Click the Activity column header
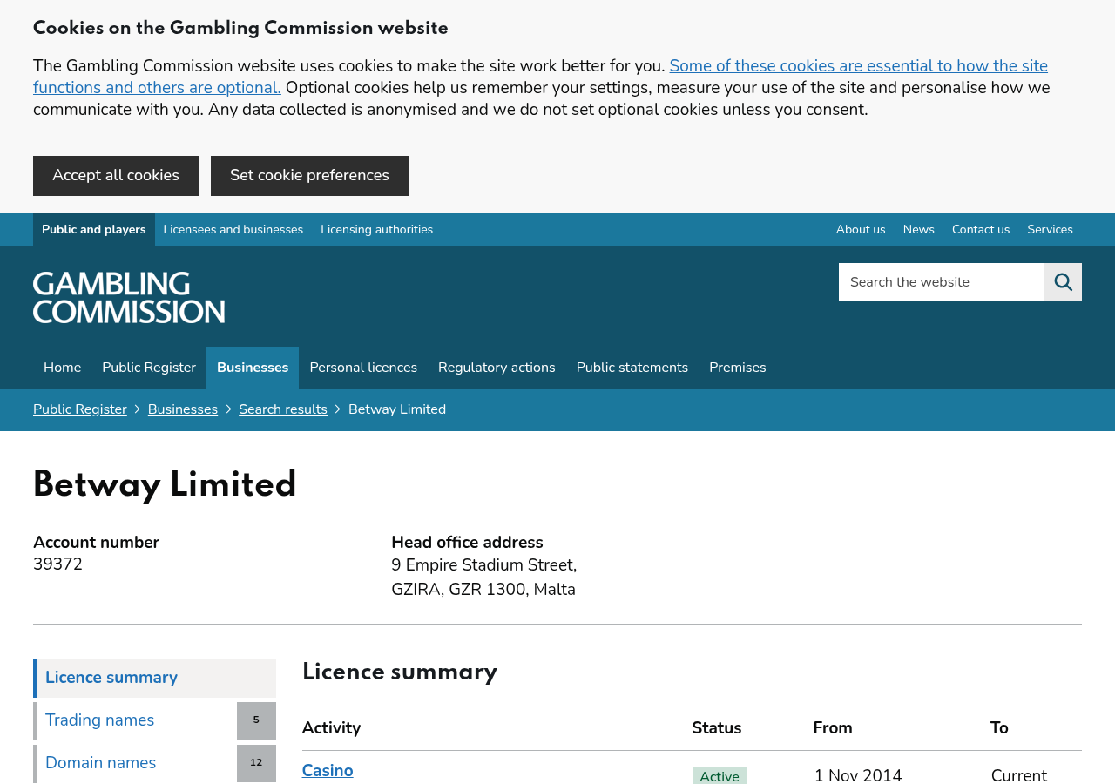Screen dimensions: 1115x784 (x=331, y=728)
